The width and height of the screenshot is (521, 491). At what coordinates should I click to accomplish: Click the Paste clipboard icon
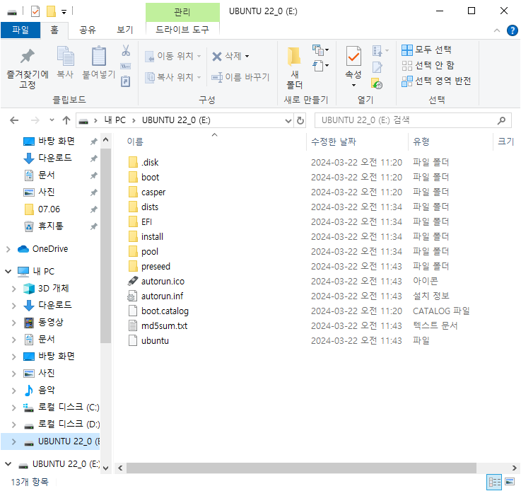[x=99, y=56]
